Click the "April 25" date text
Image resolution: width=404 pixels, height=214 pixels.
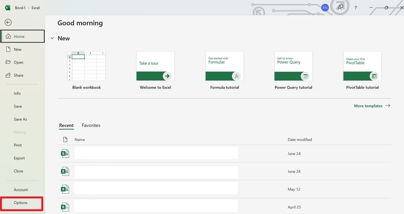click(x=294, y=207)
